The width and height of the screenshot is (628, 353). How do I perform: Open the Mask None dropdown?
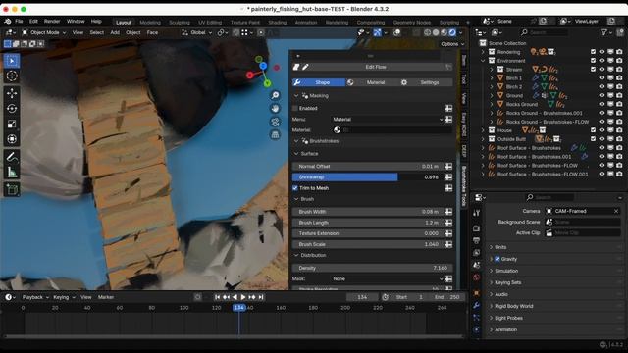pyautogui.click(x=388, y=278)
